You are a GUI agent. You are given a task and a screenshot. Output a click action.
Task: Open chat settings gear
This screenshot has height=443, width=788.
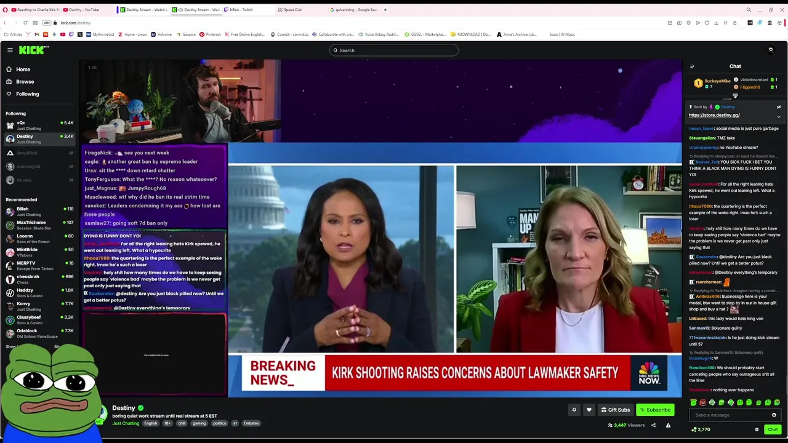point(757,429)
